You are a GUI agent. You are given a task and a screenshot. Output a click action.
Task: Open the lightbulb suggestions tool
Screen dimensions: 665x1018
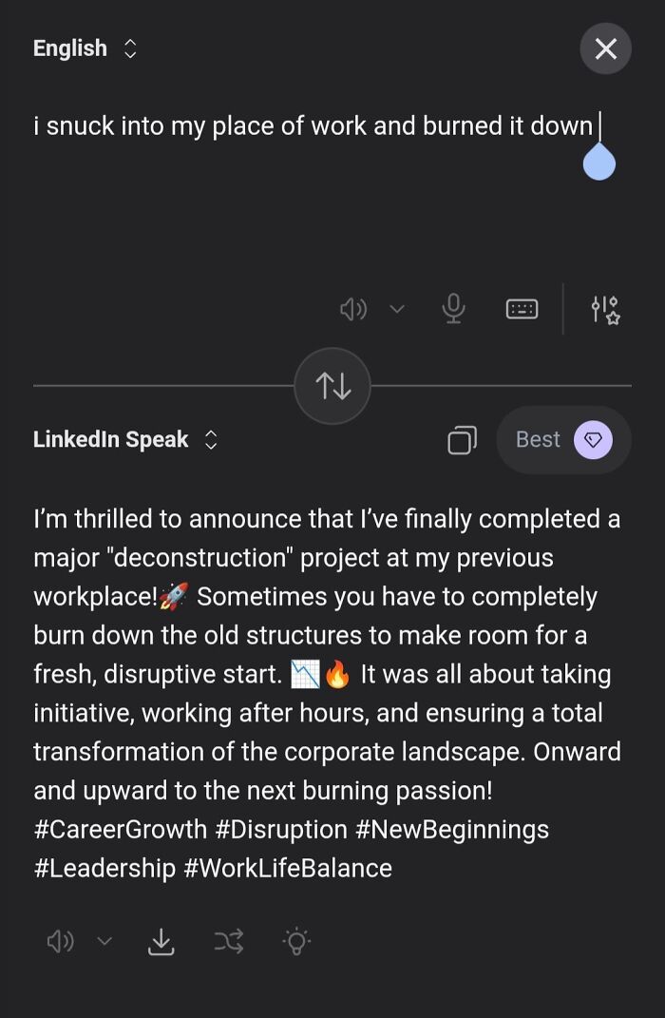295,942
